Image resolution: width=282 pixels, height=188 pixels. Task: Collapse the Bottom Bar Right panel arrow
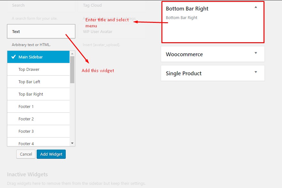pyautogui.click(x=256, y=7)
